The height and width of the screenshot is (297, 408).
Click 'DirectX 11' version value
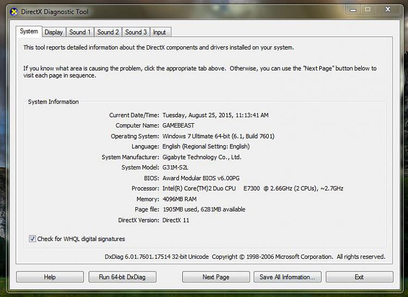pyautogui.click(x=176, y=220)
